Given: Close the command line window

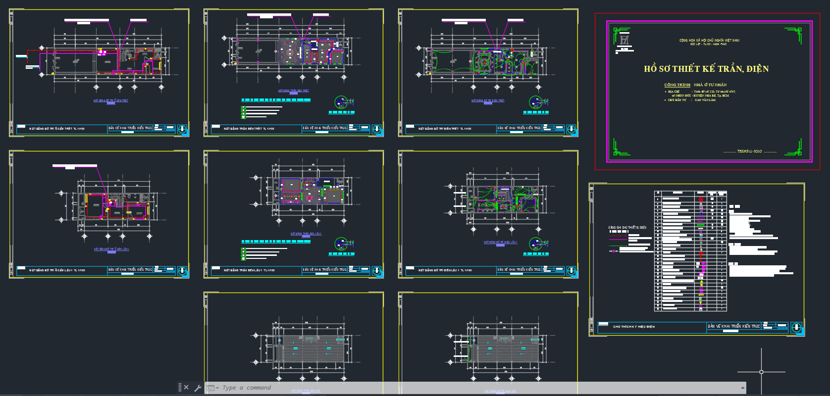Looking at the screenshot, I should click(x=186, y=388).
